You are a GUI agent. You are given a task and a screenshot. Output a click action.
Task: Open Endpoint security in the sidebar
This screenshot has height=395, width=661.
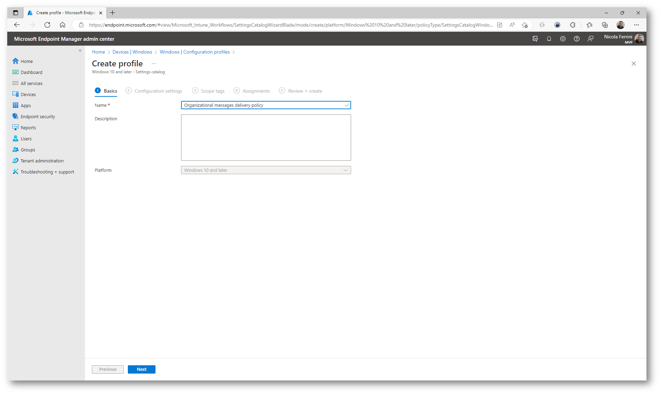pyautogui.click(x=34, y=116)
